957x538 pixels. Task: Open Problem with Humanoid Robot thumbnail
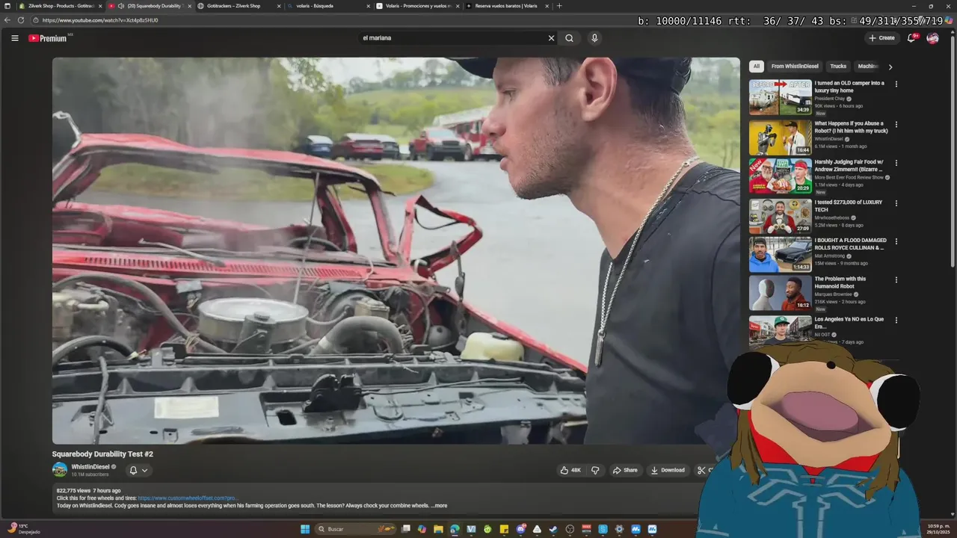tap(780, 293)
